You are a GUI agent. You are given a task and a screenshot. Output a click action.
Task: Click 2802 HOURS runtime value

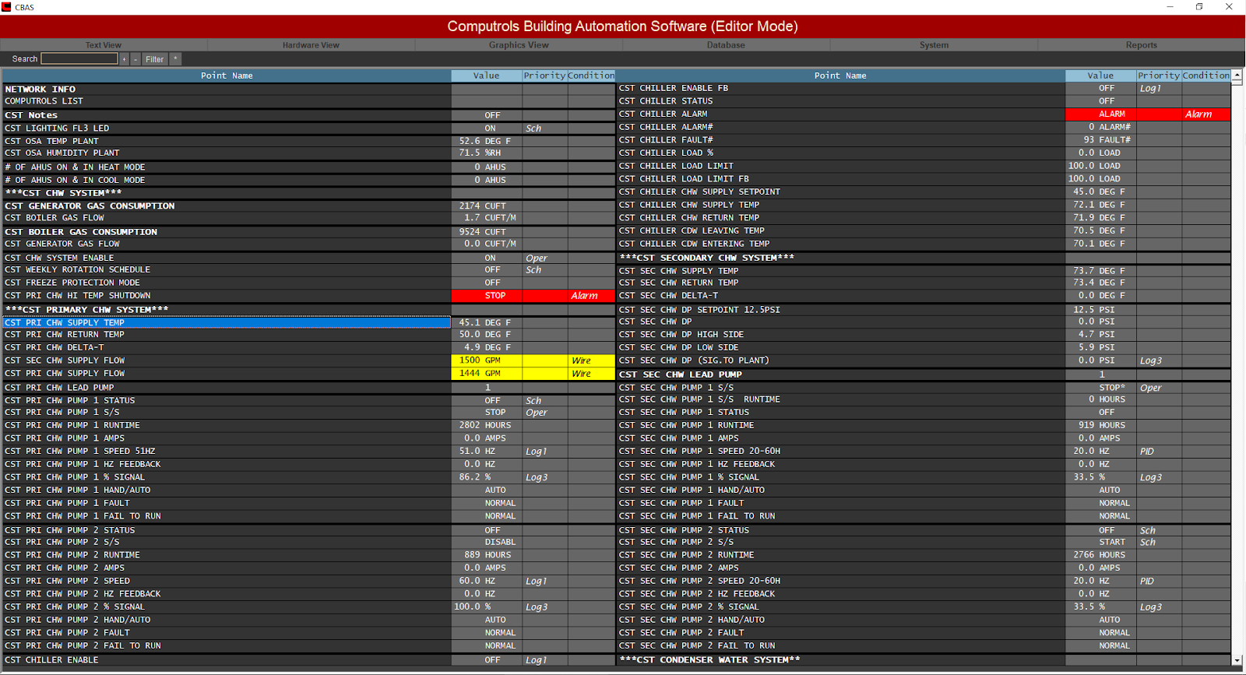[x=487, y=426]
